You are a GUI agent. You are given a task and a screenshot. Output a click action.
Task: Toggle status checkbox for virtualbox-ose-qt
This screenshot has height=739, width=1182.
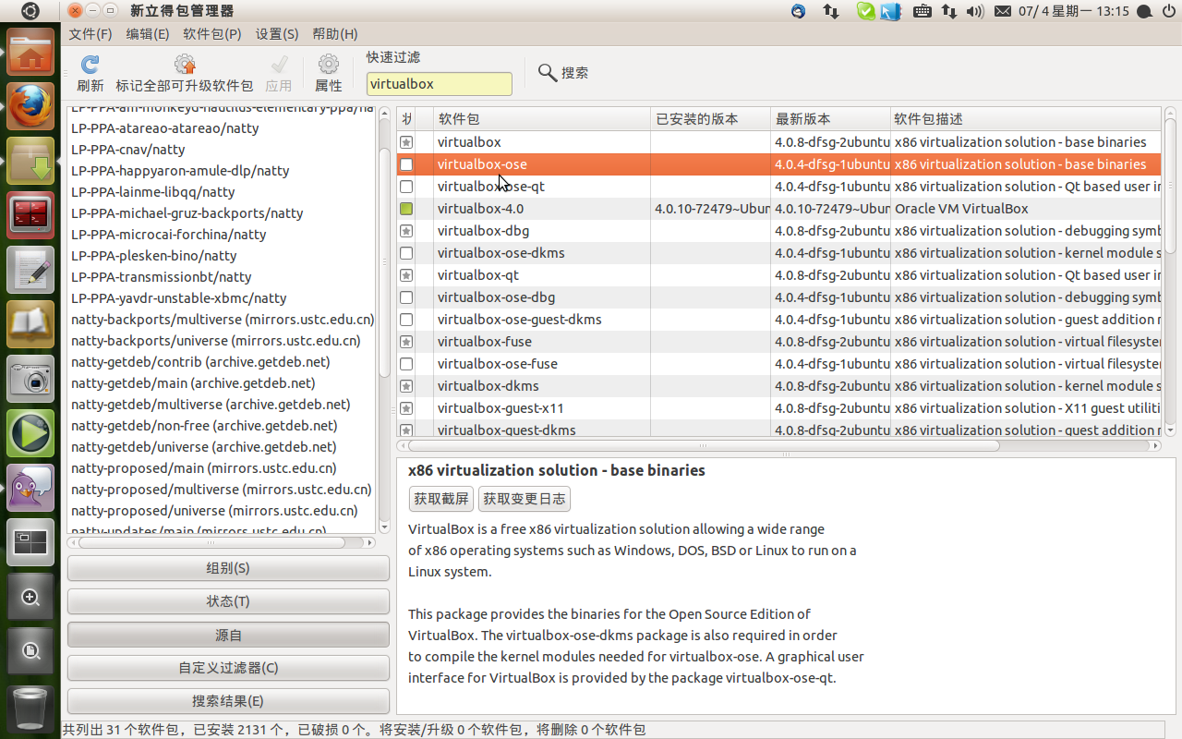click(406, 187)
